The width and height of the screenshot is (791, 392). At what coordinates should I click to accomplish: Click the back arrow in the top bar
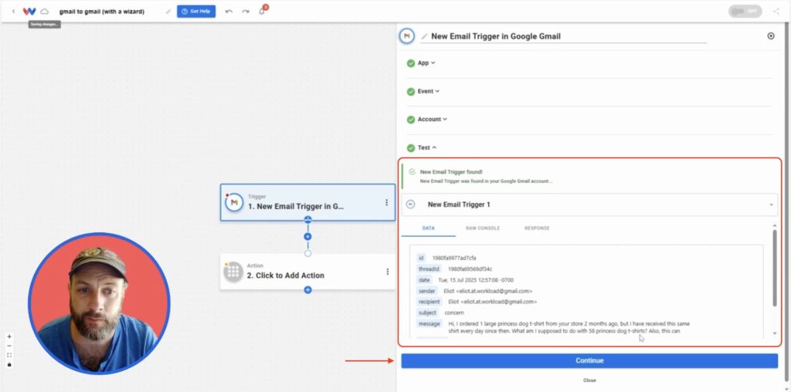pos(14,11)
